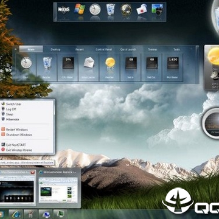Click the RAM Meter showing 1.63G
This screenshot has height=219, width=219.
[173, 63]
